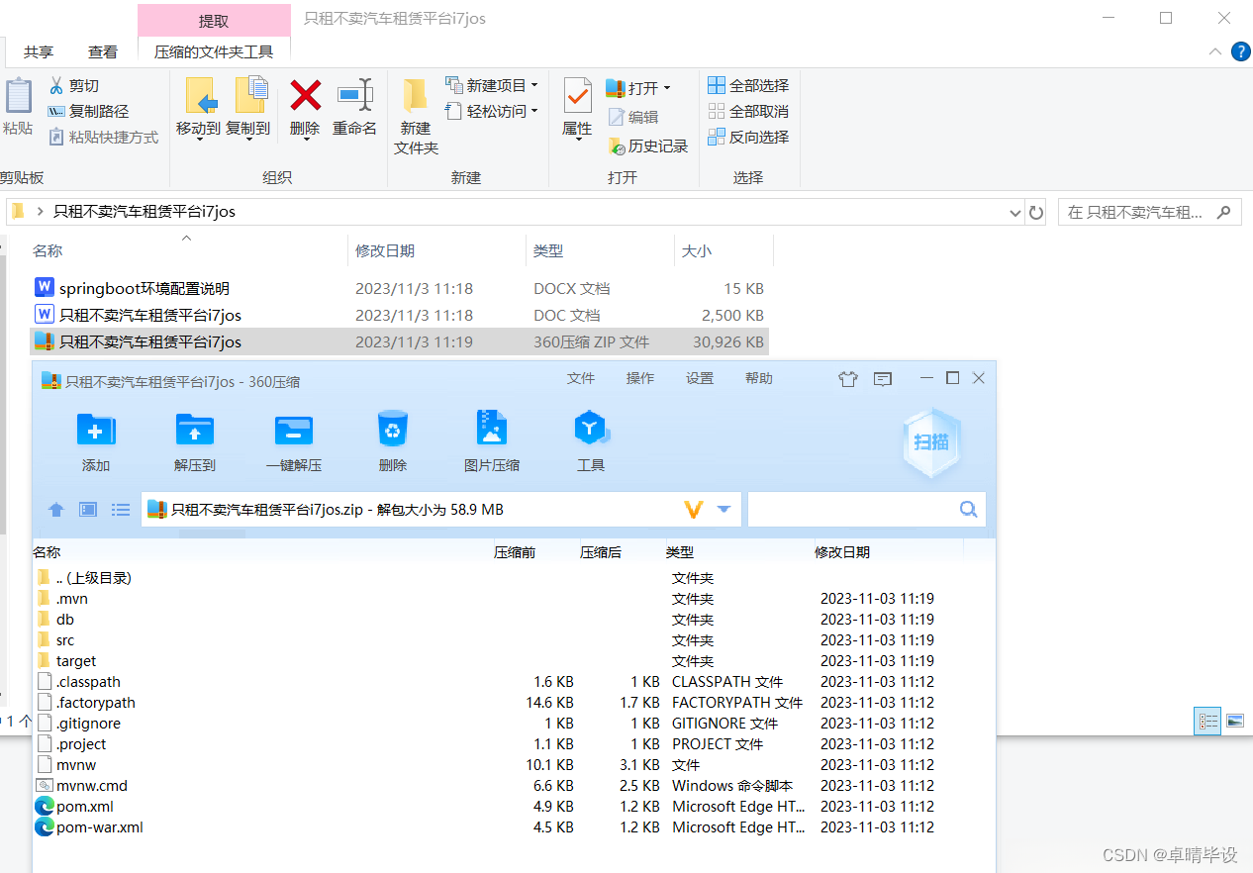Click the refresh button beside Explorer address bar
This screenshot has height=873, width=1253.
pos(1036,212)
